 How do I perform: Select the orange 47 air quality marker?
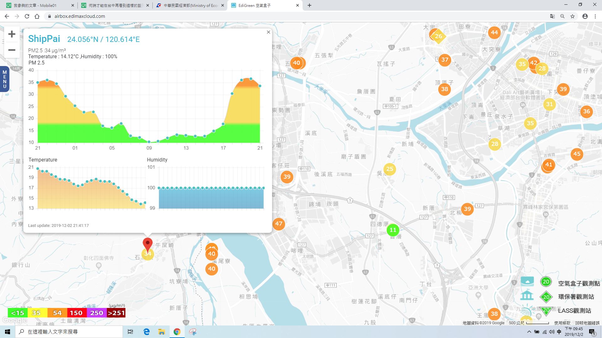pyautogui.click(x=279, y=224)
